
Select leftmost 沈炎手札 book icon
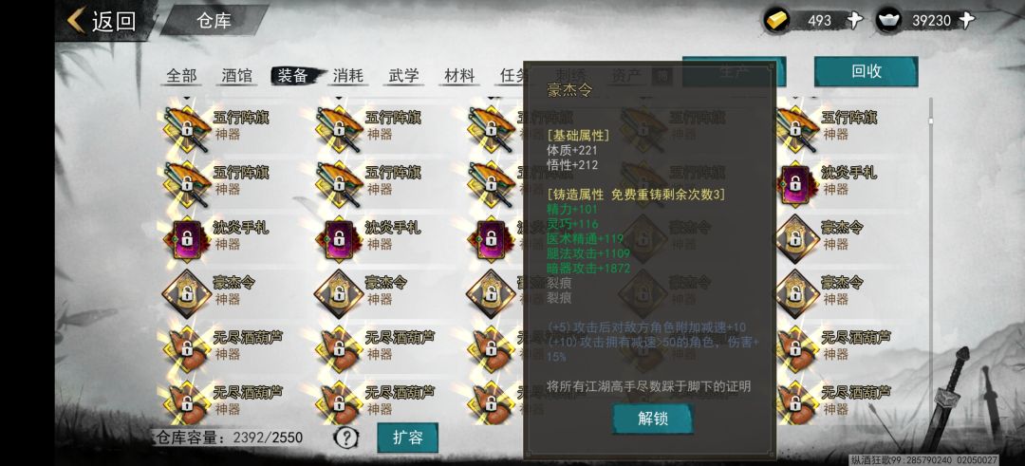point(187,238)
